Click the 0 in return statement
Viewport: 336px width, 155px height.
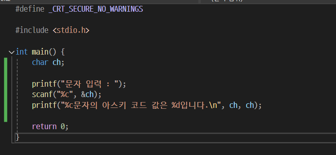pyautogui.click(x=63, y=126)
